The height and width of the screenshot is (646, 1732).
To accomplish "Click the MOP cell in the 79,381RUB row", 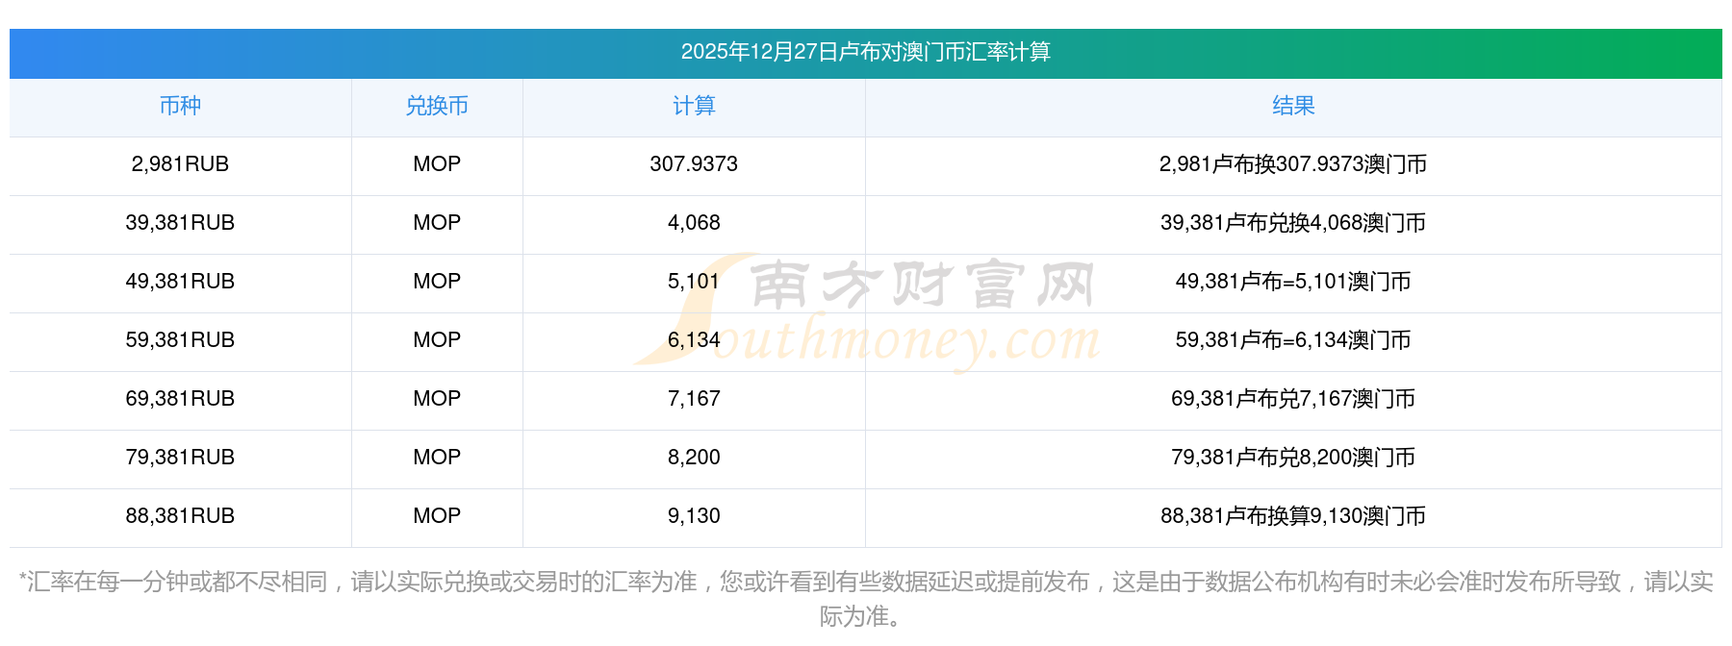I will (437, 458).
